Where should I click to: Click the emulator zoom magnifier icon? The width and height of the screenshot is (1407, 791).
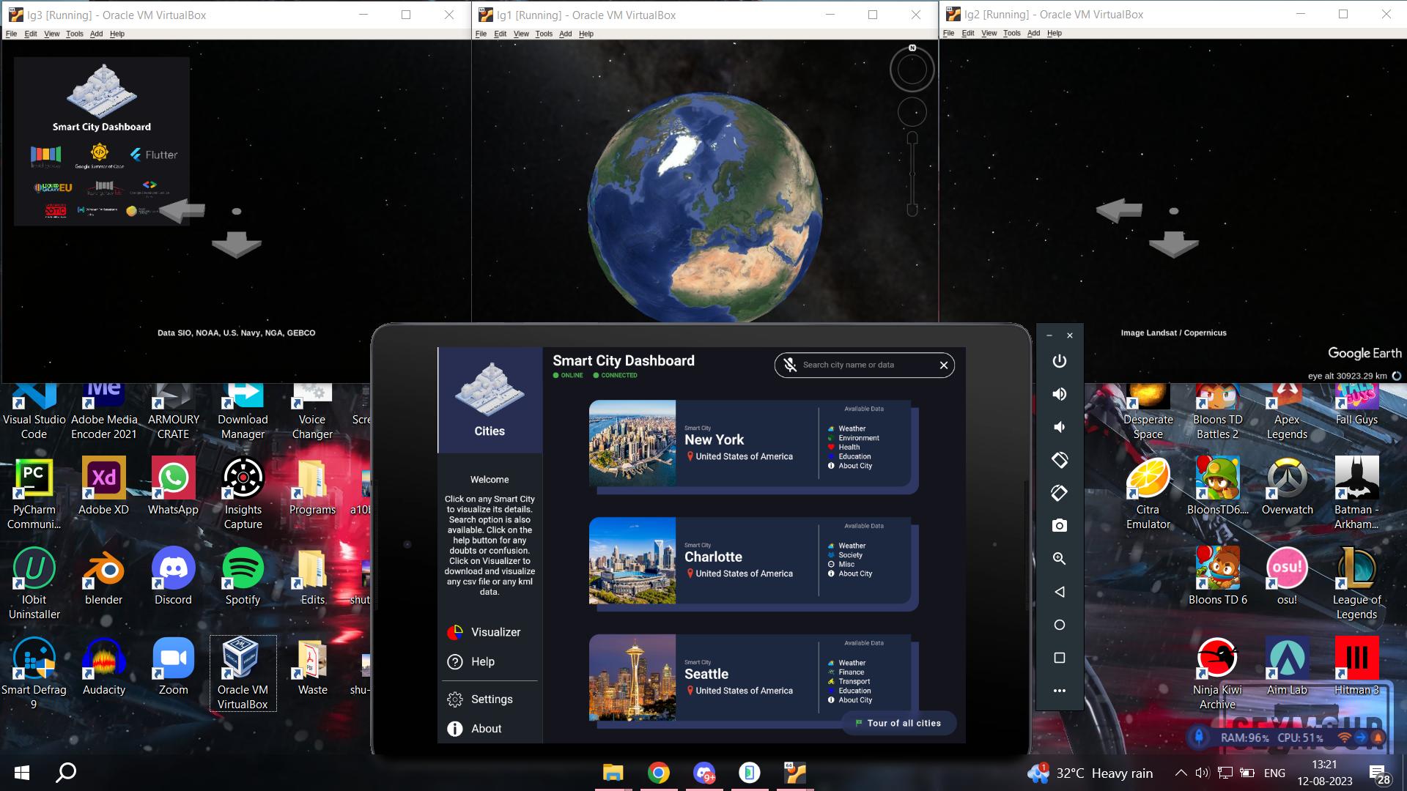point(1060,559)
